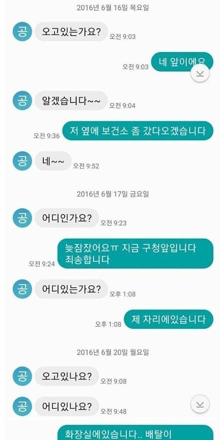Select the received bubble 어디인가요?
This screenshot has width=220, height=440.
[x=66, y=218]
